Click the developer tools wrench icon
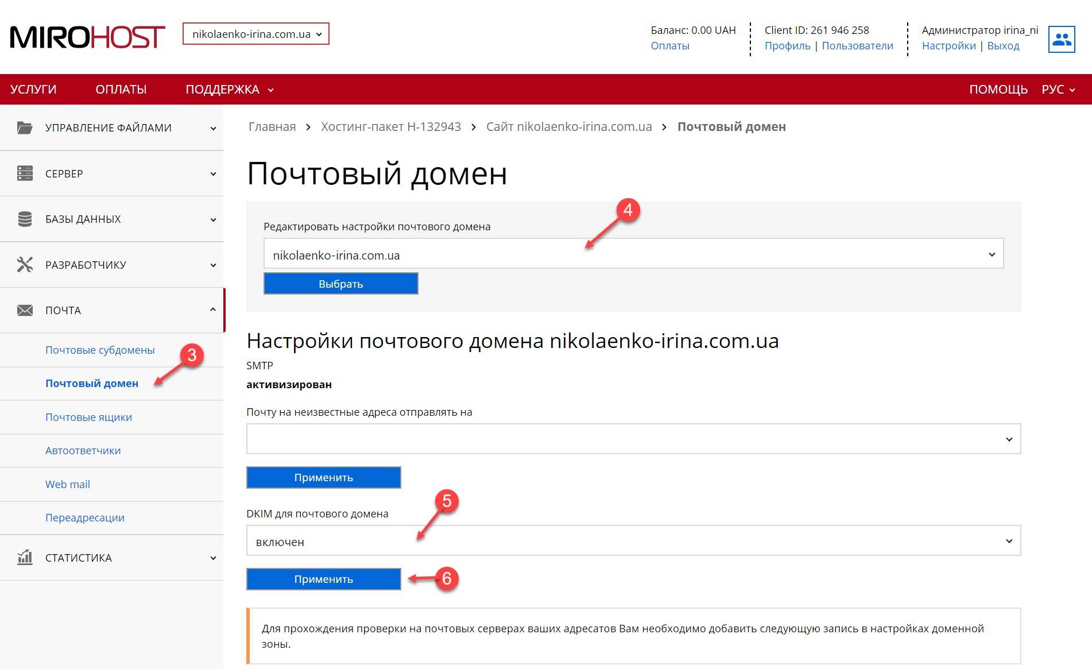Image resolution: width=1092 pixels, height=669 pixels. 25,264
